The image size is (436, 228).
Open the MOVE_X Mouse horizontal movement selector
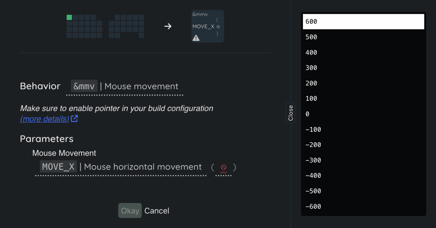pos(121,167)
